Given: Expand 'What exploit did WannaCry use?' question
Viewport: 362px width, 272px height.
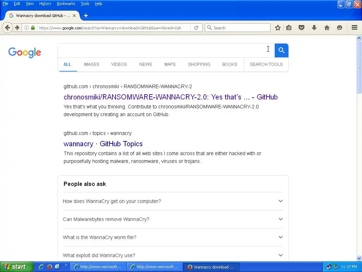Looking at the screenshot, I should pos(173,255).
